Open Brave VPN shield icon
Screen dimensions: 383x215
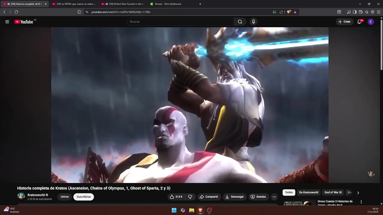373,12
